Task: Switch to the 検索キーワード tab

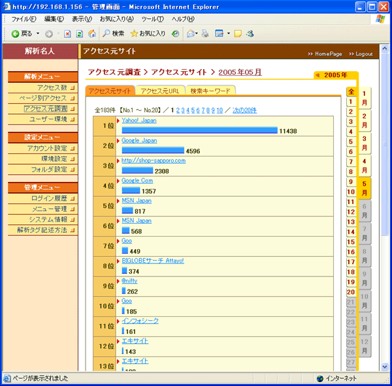Action: 210,91
